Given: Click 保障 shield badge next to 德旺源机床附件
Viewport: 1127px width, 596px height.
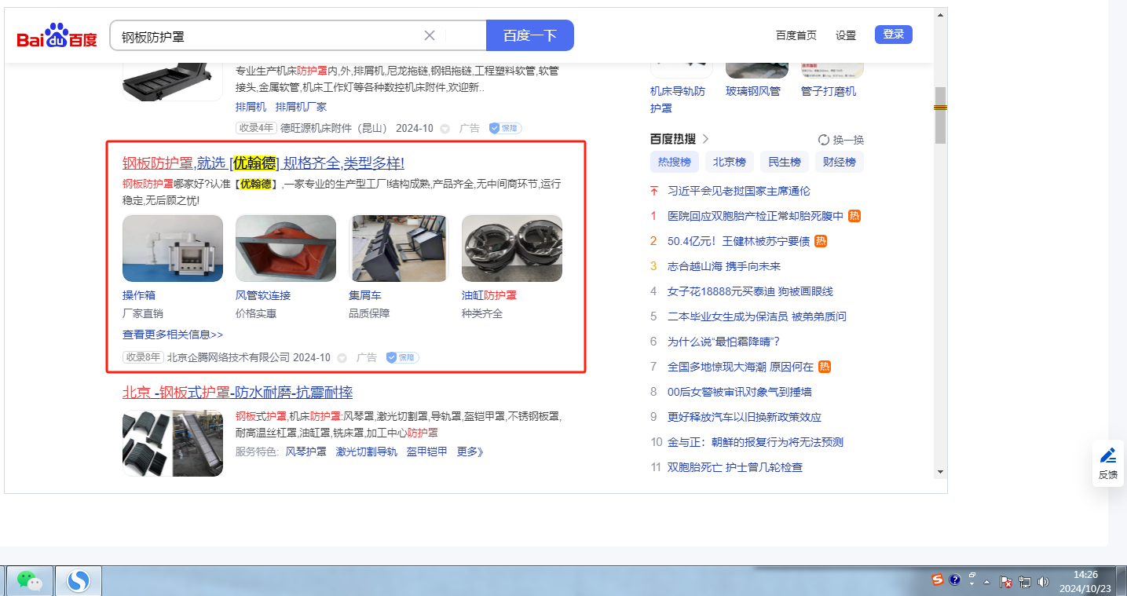Looking at the screenshot, I should [x=505, y=128].
